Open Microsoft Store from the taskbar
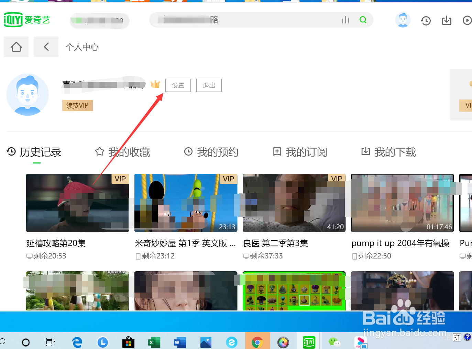The image size is (472, 349). [129, 342]
